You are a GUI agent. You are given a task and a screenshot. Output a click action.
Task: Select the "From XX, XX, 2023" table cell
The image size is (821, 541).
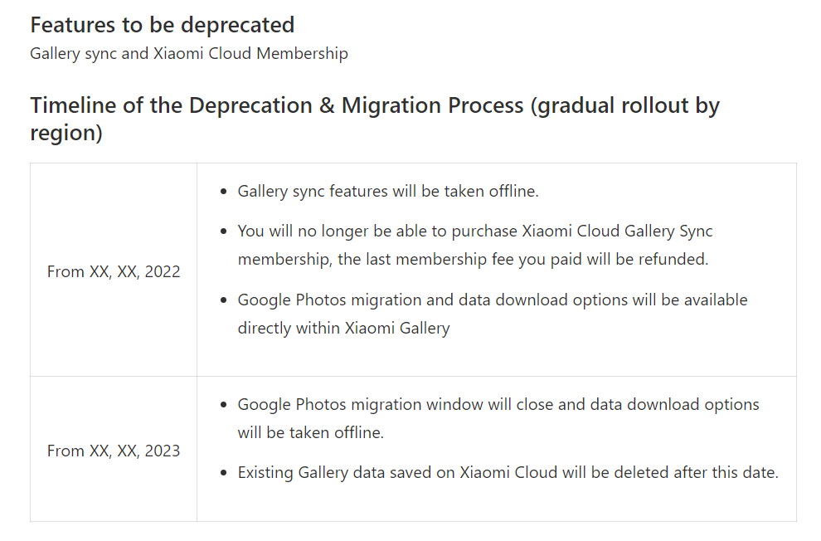coord(114,451)
